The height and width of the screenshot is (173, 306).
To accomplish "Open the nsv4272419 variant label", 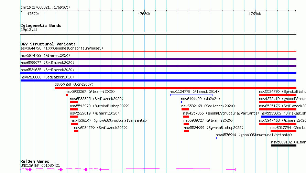I will (282, 99).
